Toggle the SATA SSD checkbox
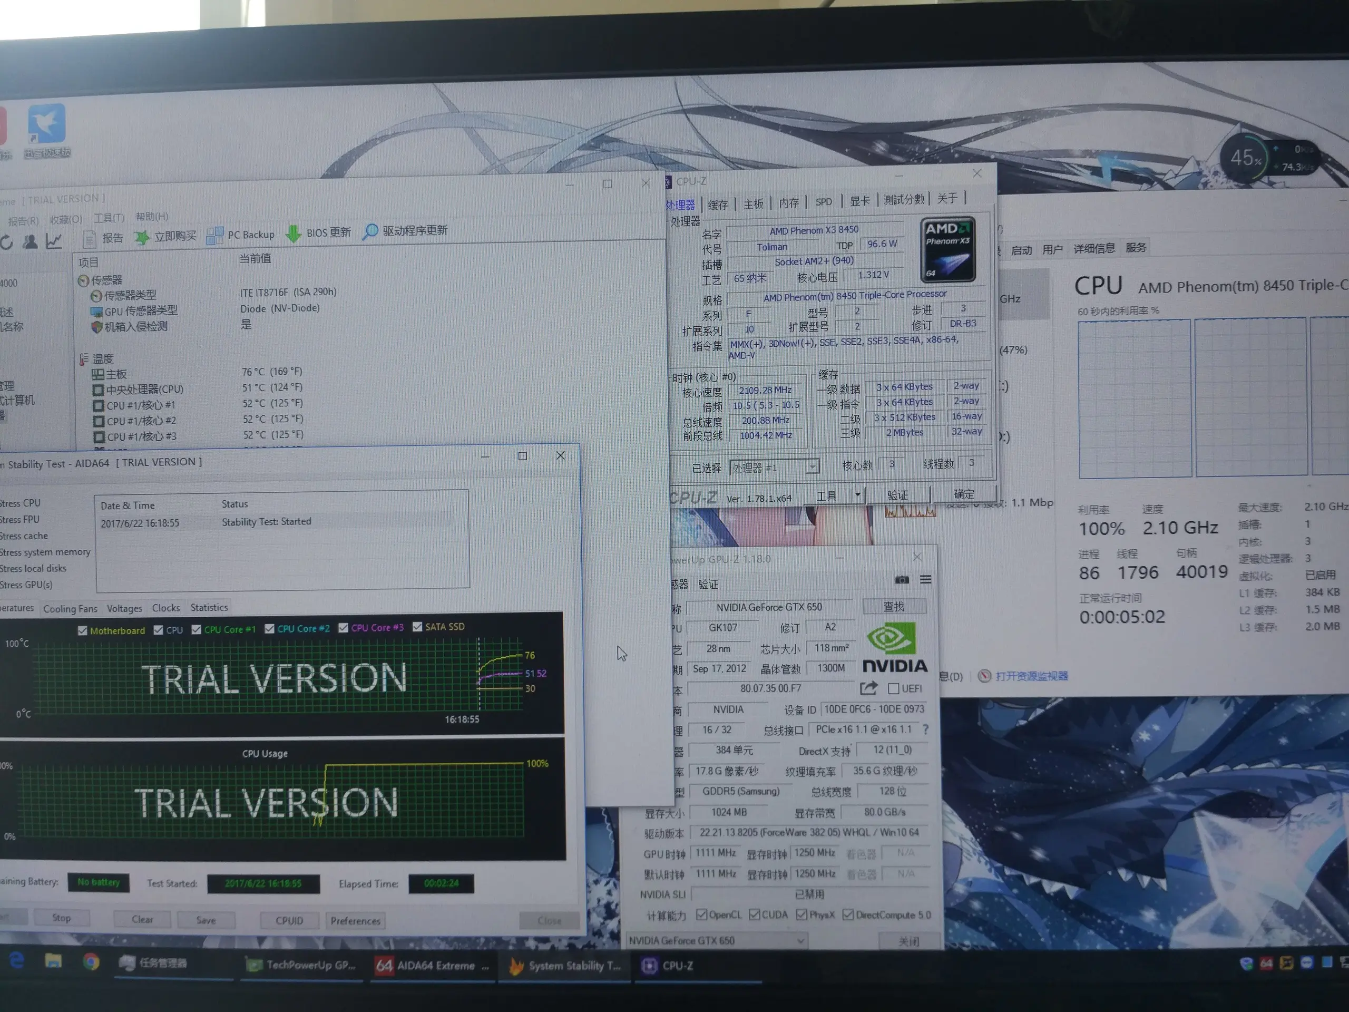Screen dimensions: 1349x1012 418,627
